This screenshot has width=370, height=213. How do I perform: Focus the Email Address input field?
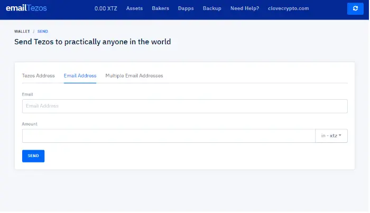tap(185, 106)
